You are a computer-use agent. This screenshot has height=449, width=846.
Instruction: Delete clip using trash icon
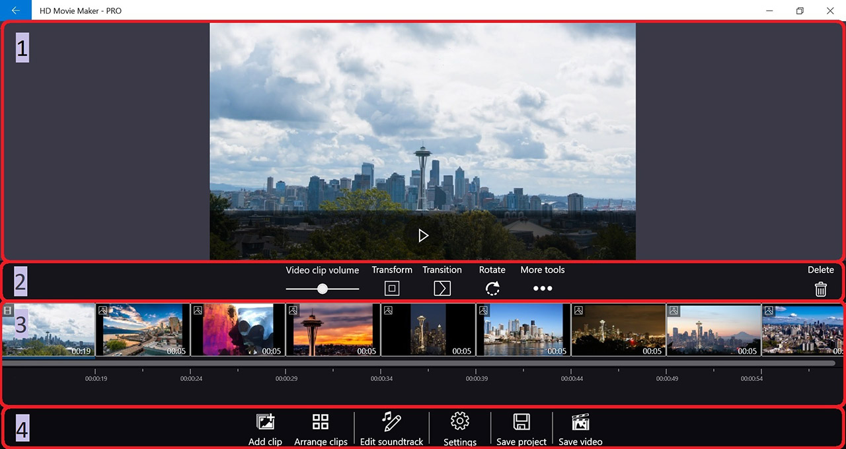(x=820, y=289)
